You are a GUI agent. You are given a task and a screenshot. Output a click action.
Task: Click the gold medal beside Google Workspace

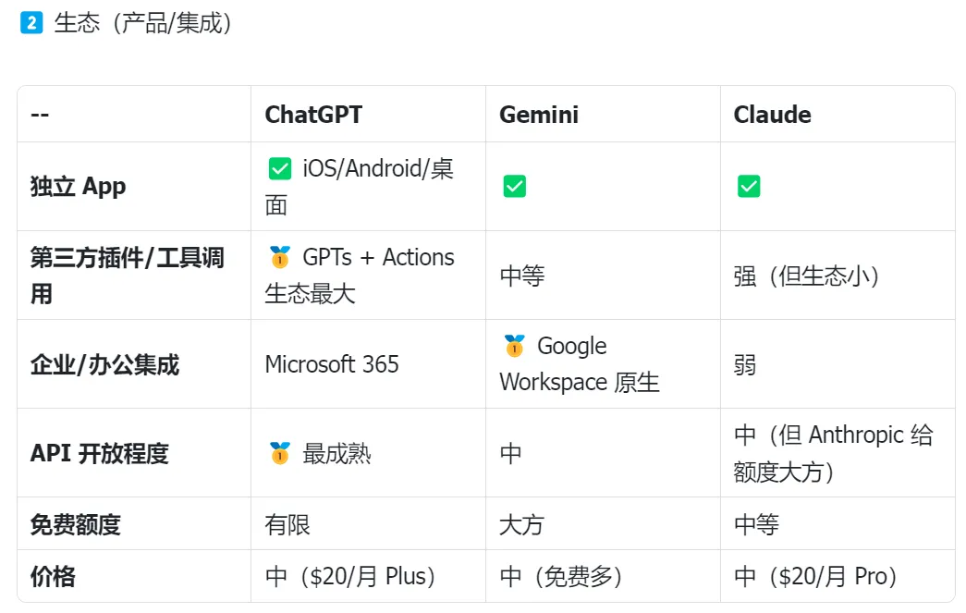pos(514,346)
